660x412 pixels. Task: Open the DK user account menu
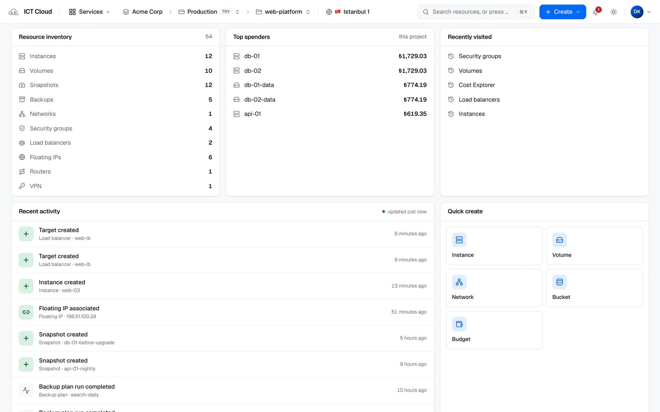pos(641,12)
